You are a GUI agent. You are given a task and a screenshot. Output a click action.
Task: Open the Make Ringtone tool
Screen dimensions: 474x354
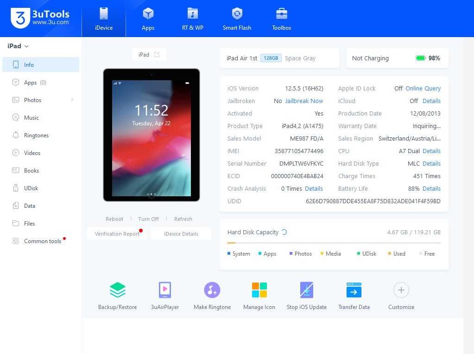point(212,295)
